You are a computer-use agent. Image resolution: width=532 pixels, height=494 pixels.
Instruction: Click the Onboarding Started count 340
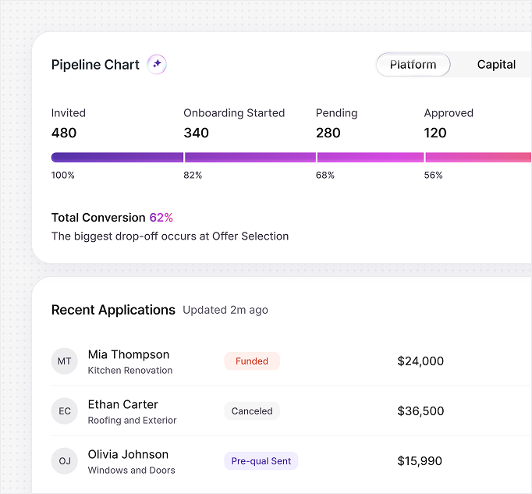pos(196,133)
